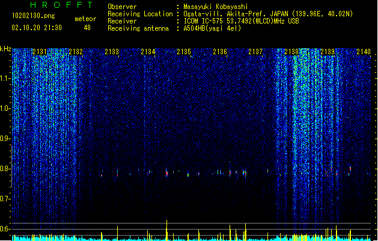This screenshot has height=241, width=378.
Task: Click the Receiving antenna label
Action: click(x=138, y=28)
